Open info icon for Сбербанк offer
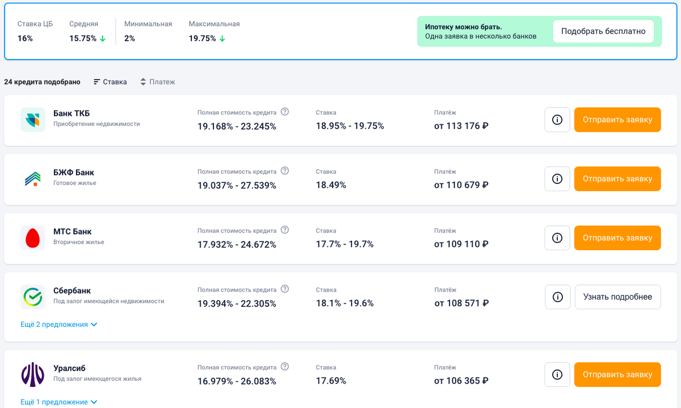The image size is (681, 408). pos(558,297)
